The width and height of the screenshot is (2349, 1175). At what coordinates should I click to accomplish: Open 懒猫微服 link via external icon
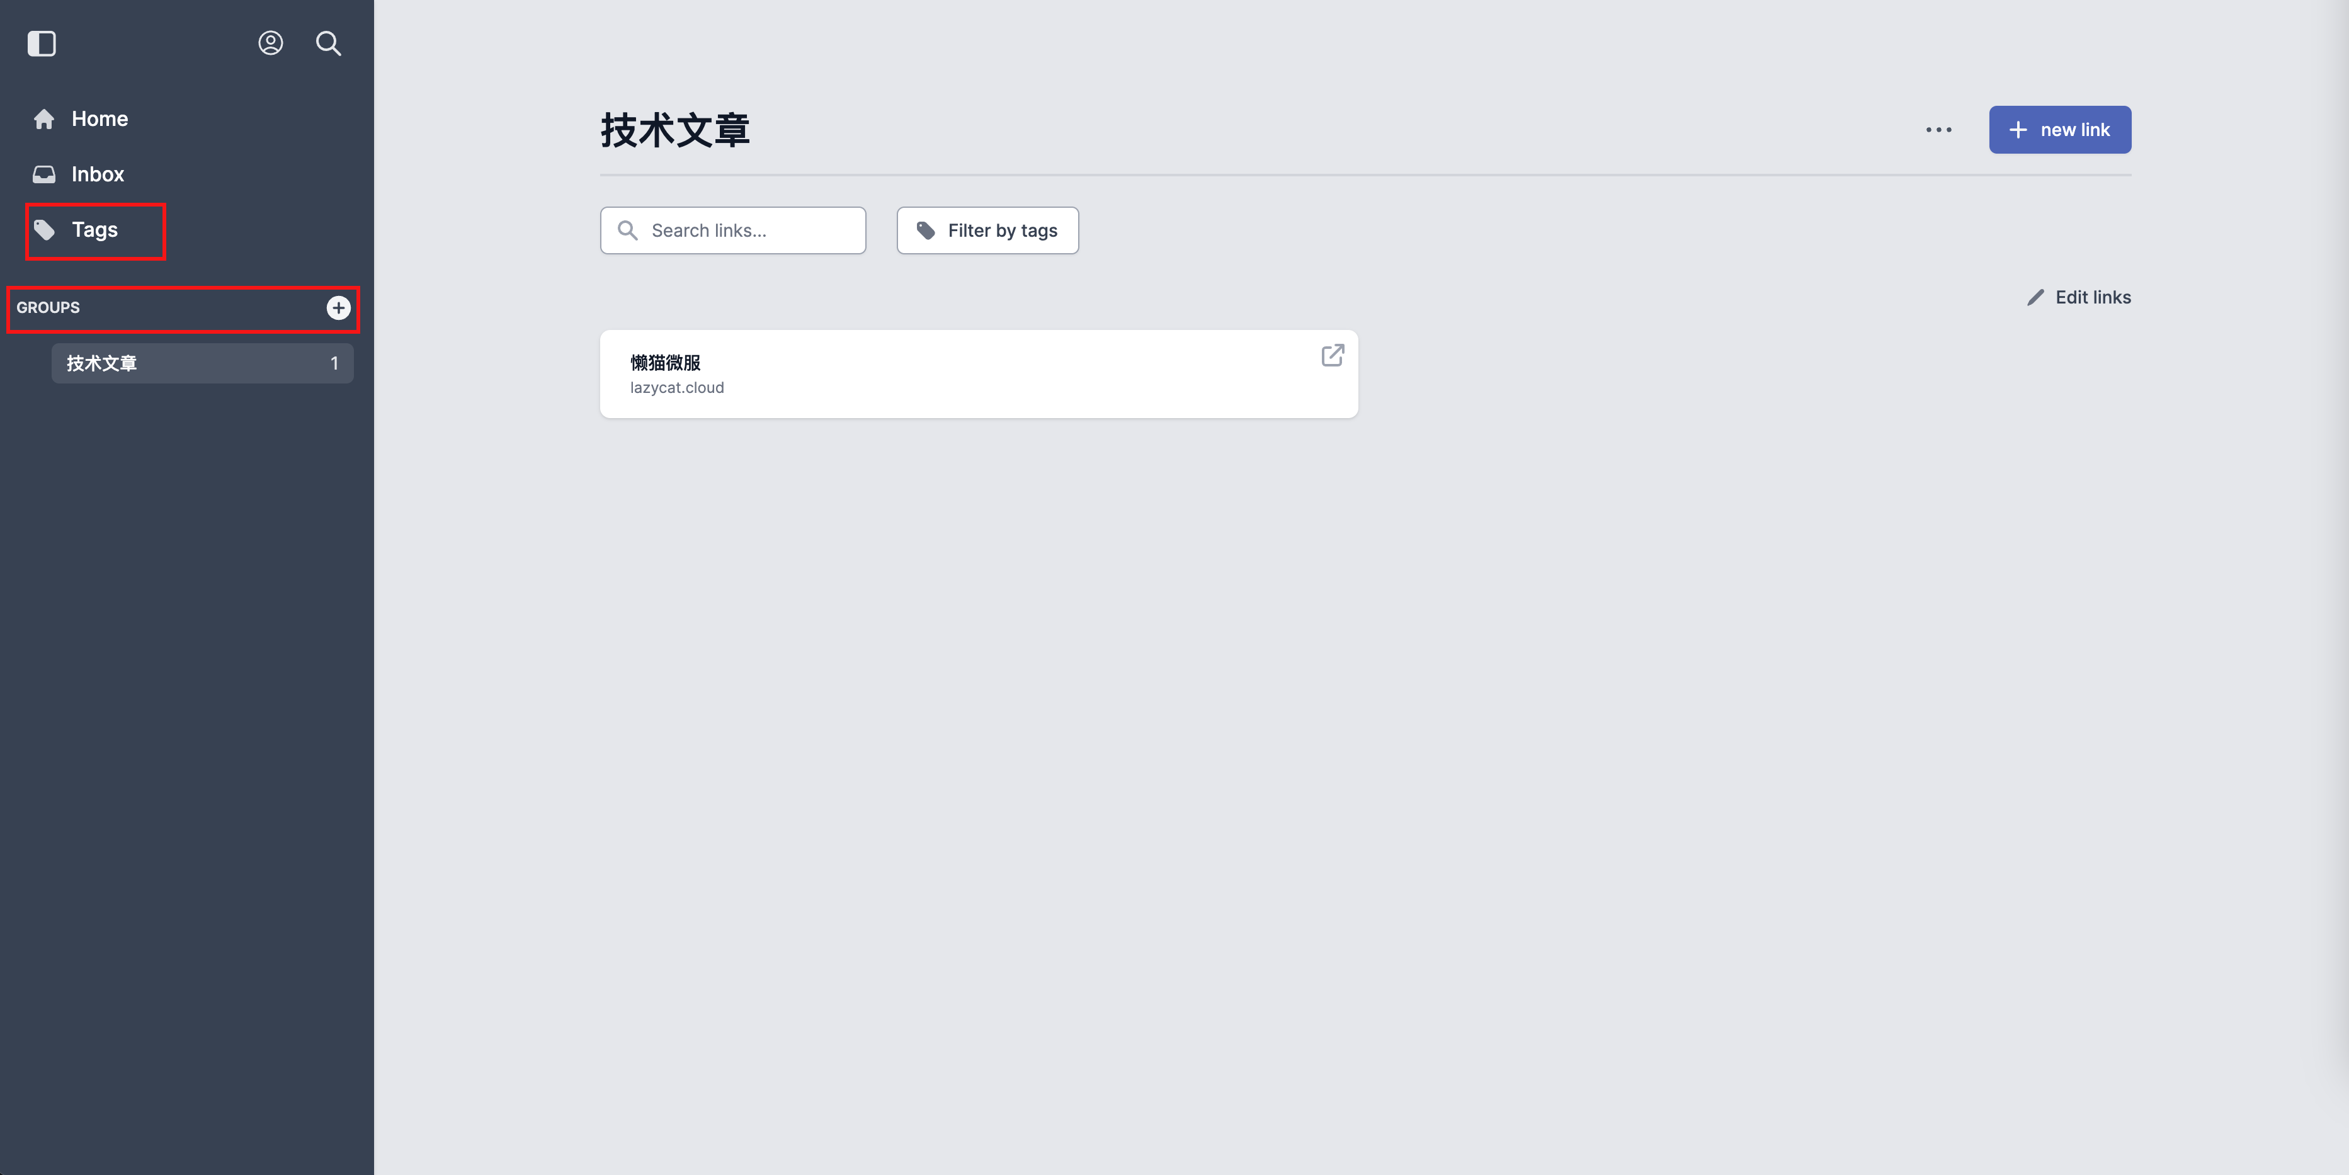tap(1333, 356)
